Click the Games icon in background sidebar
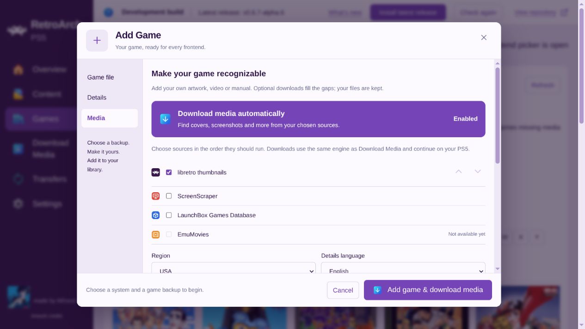This screenshot has height=329, width=585. [x=18, y=119]
